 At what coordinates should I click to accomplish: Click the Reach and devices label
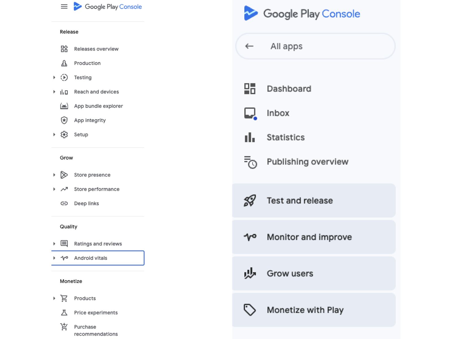coord(96,92)
